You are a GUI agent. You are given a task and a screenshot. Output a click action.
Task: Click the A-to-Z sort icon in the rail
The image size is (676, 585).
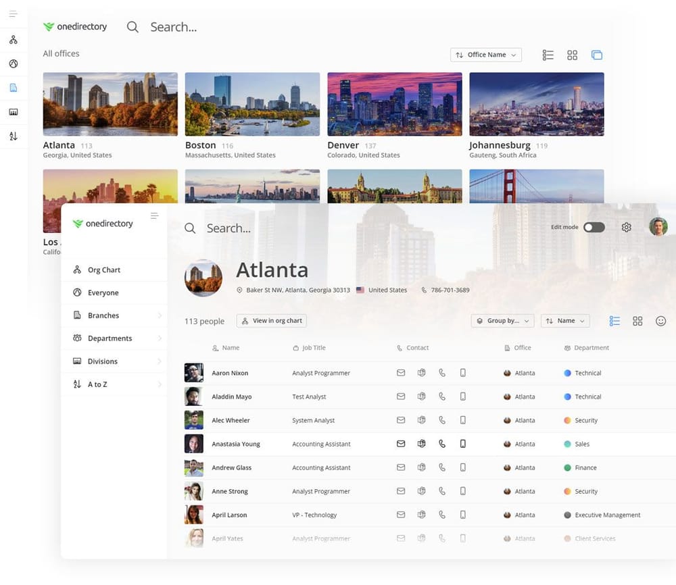tap(14, 136)
